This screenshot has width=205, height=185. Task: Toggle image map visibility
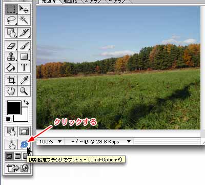click(x=11, y=132)
